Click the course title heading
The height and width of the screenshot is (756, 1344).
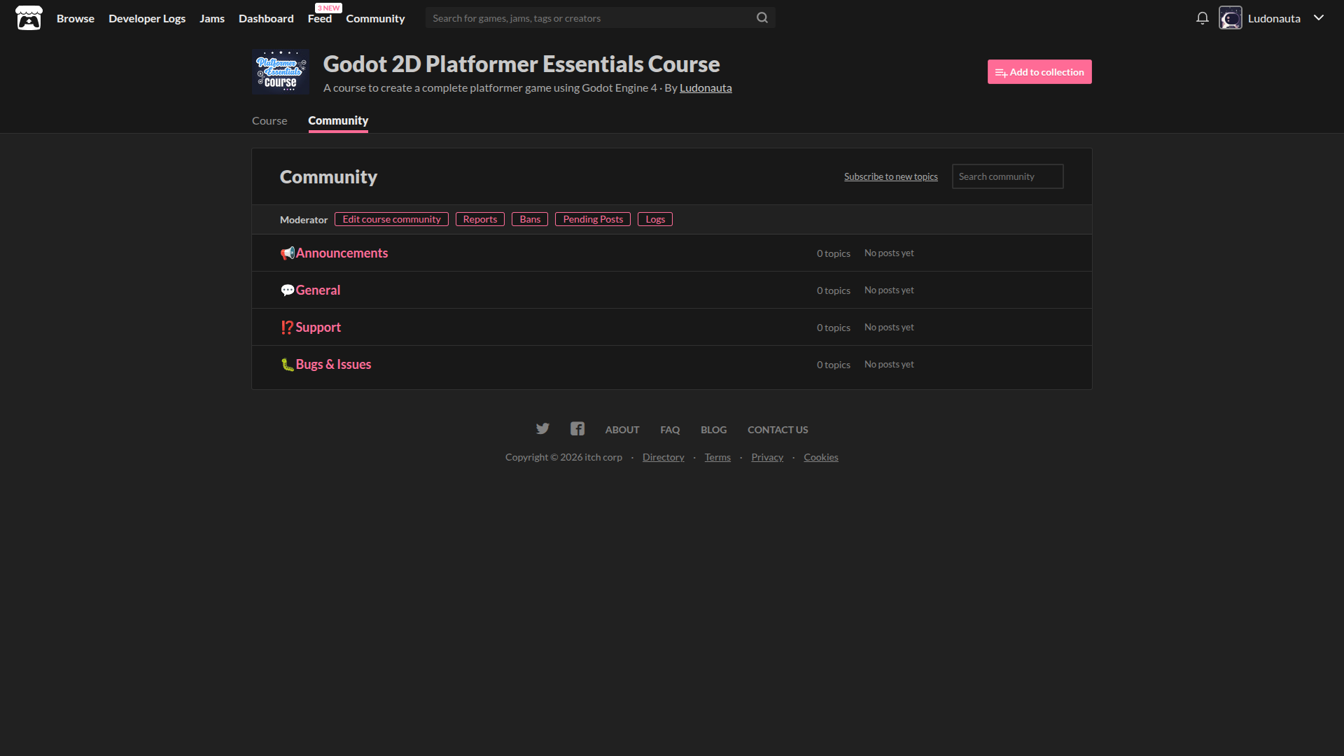pos(521,64)
